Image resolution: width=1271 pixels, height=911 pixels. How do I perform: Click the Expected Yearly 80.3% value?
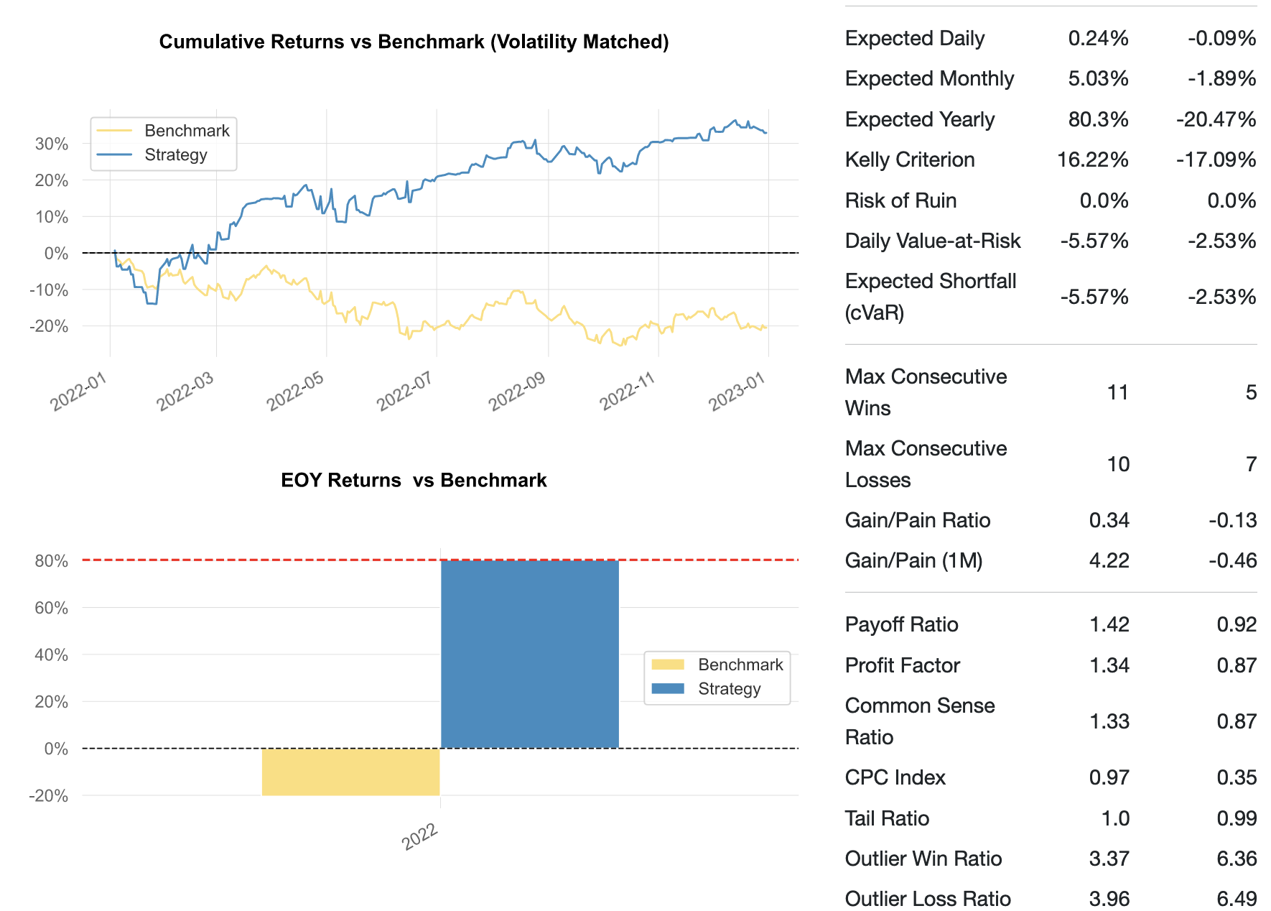1098,119
